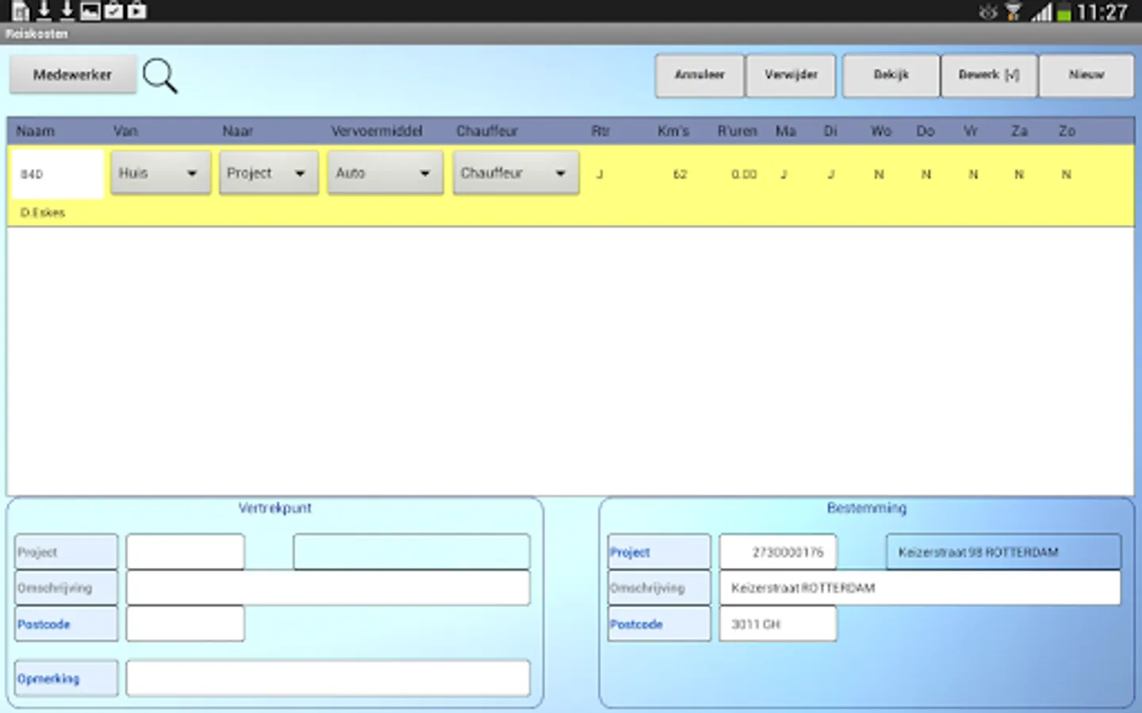The height and width of the screenshot is (713, 1142).
Task: Click the Opmerking input field
Action: tap(328, 679)
